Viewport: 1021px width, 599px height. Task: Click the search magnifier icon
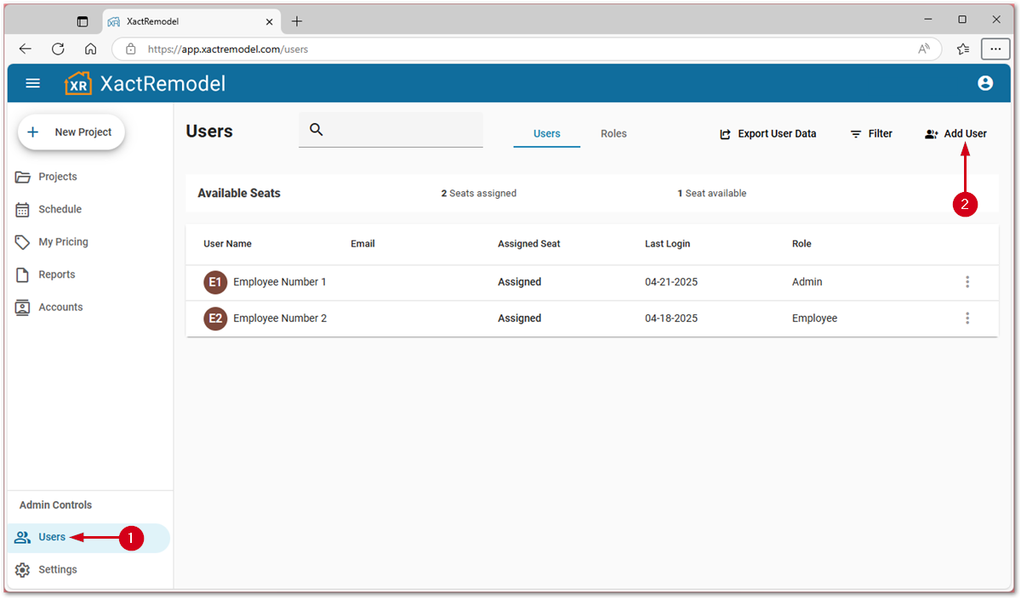click(x=317, y=130)
